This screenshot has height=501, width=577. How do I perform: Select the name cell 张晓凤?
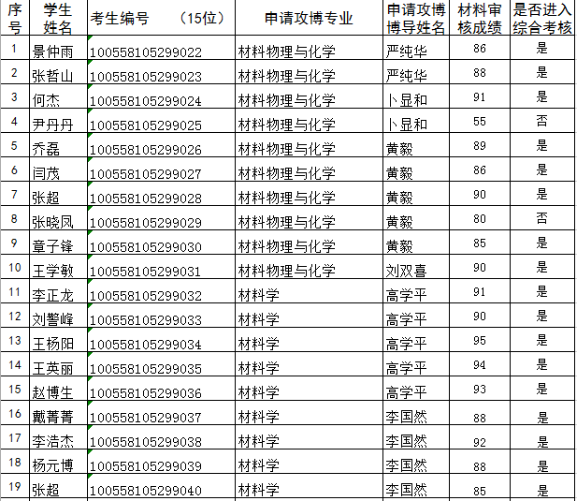52,222
